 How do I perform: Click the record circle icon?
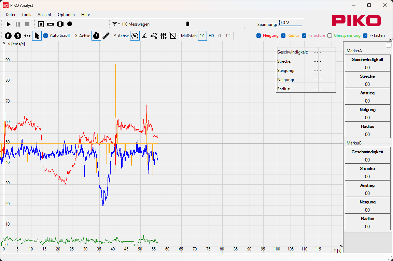pos(70,24)
